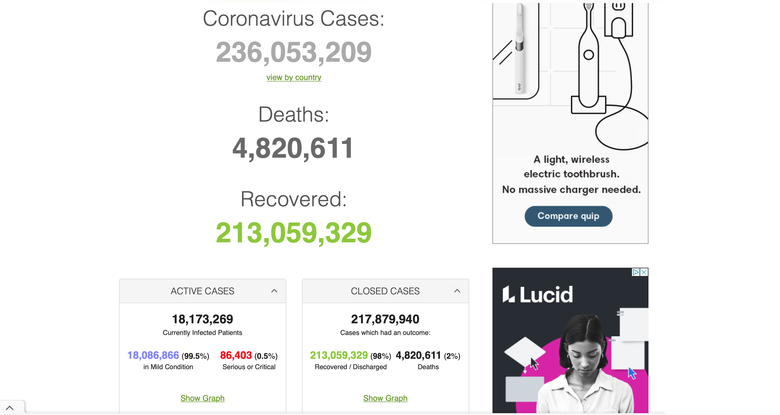
Task: Collapse the Active Cases panel chevron
Action: click(274, 291)
